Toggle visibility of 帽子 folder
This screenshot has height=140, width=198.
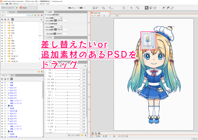pos(2,30)
